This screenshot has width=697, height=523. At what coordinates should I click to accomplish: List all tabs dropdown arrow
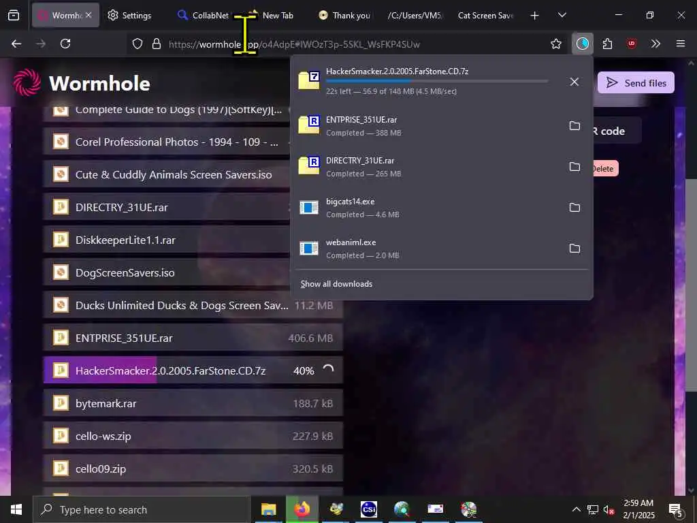coord(562,15)
